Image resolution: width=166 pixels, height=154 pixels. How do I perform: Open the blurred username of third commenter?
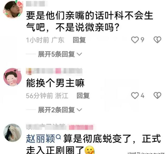(60, 127)
